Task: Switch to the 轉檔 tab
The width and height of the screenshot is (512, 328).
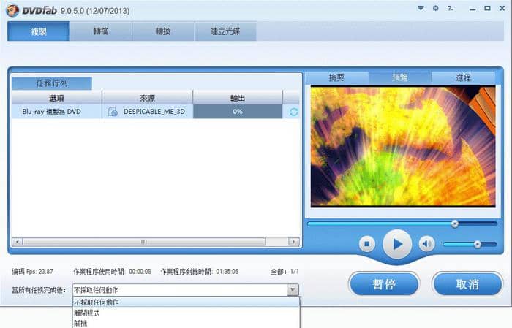Action: (101, 31)
